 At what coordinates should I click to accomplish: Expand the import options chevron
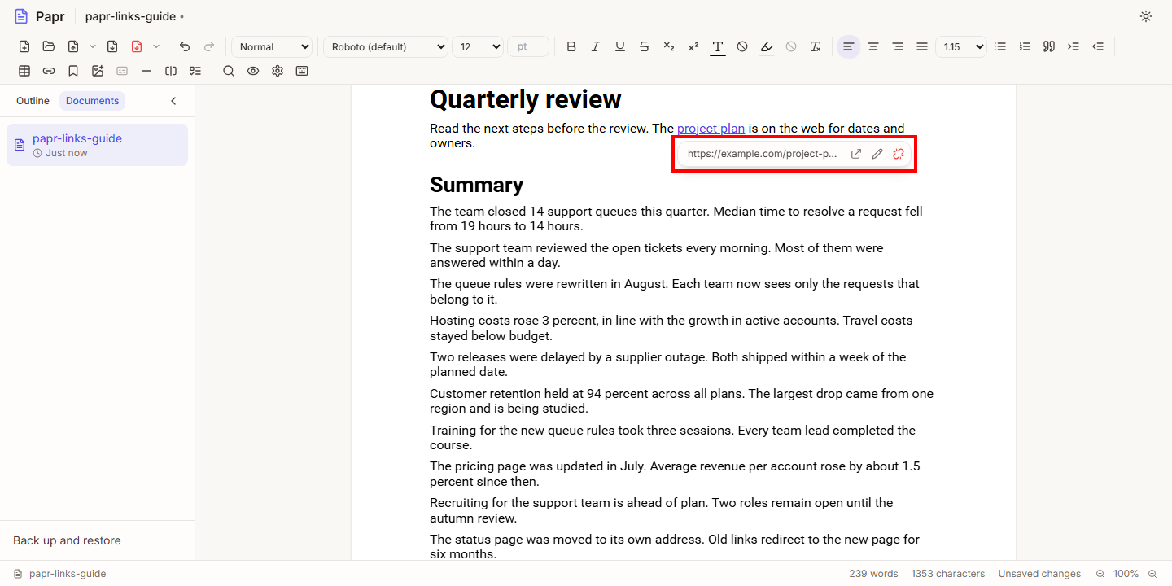click(93, 46)
